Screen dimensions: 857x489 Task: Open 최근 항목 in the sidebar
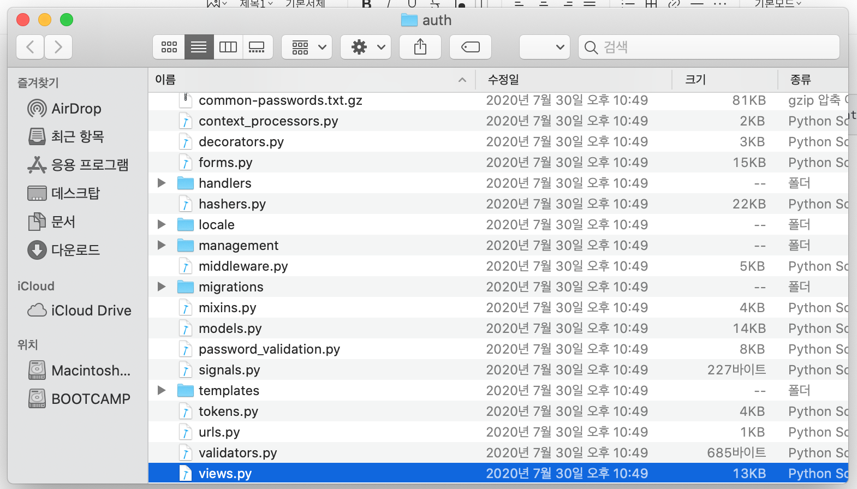coord(66,136)
